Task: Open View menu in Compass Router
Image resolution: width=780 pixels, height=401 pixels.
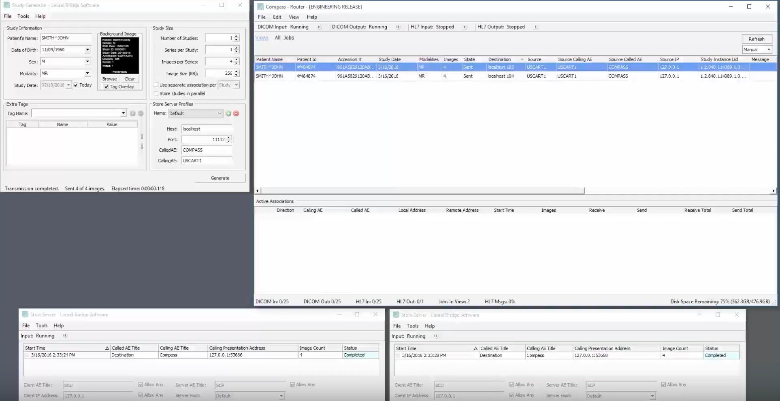Action: pos(294,17)
